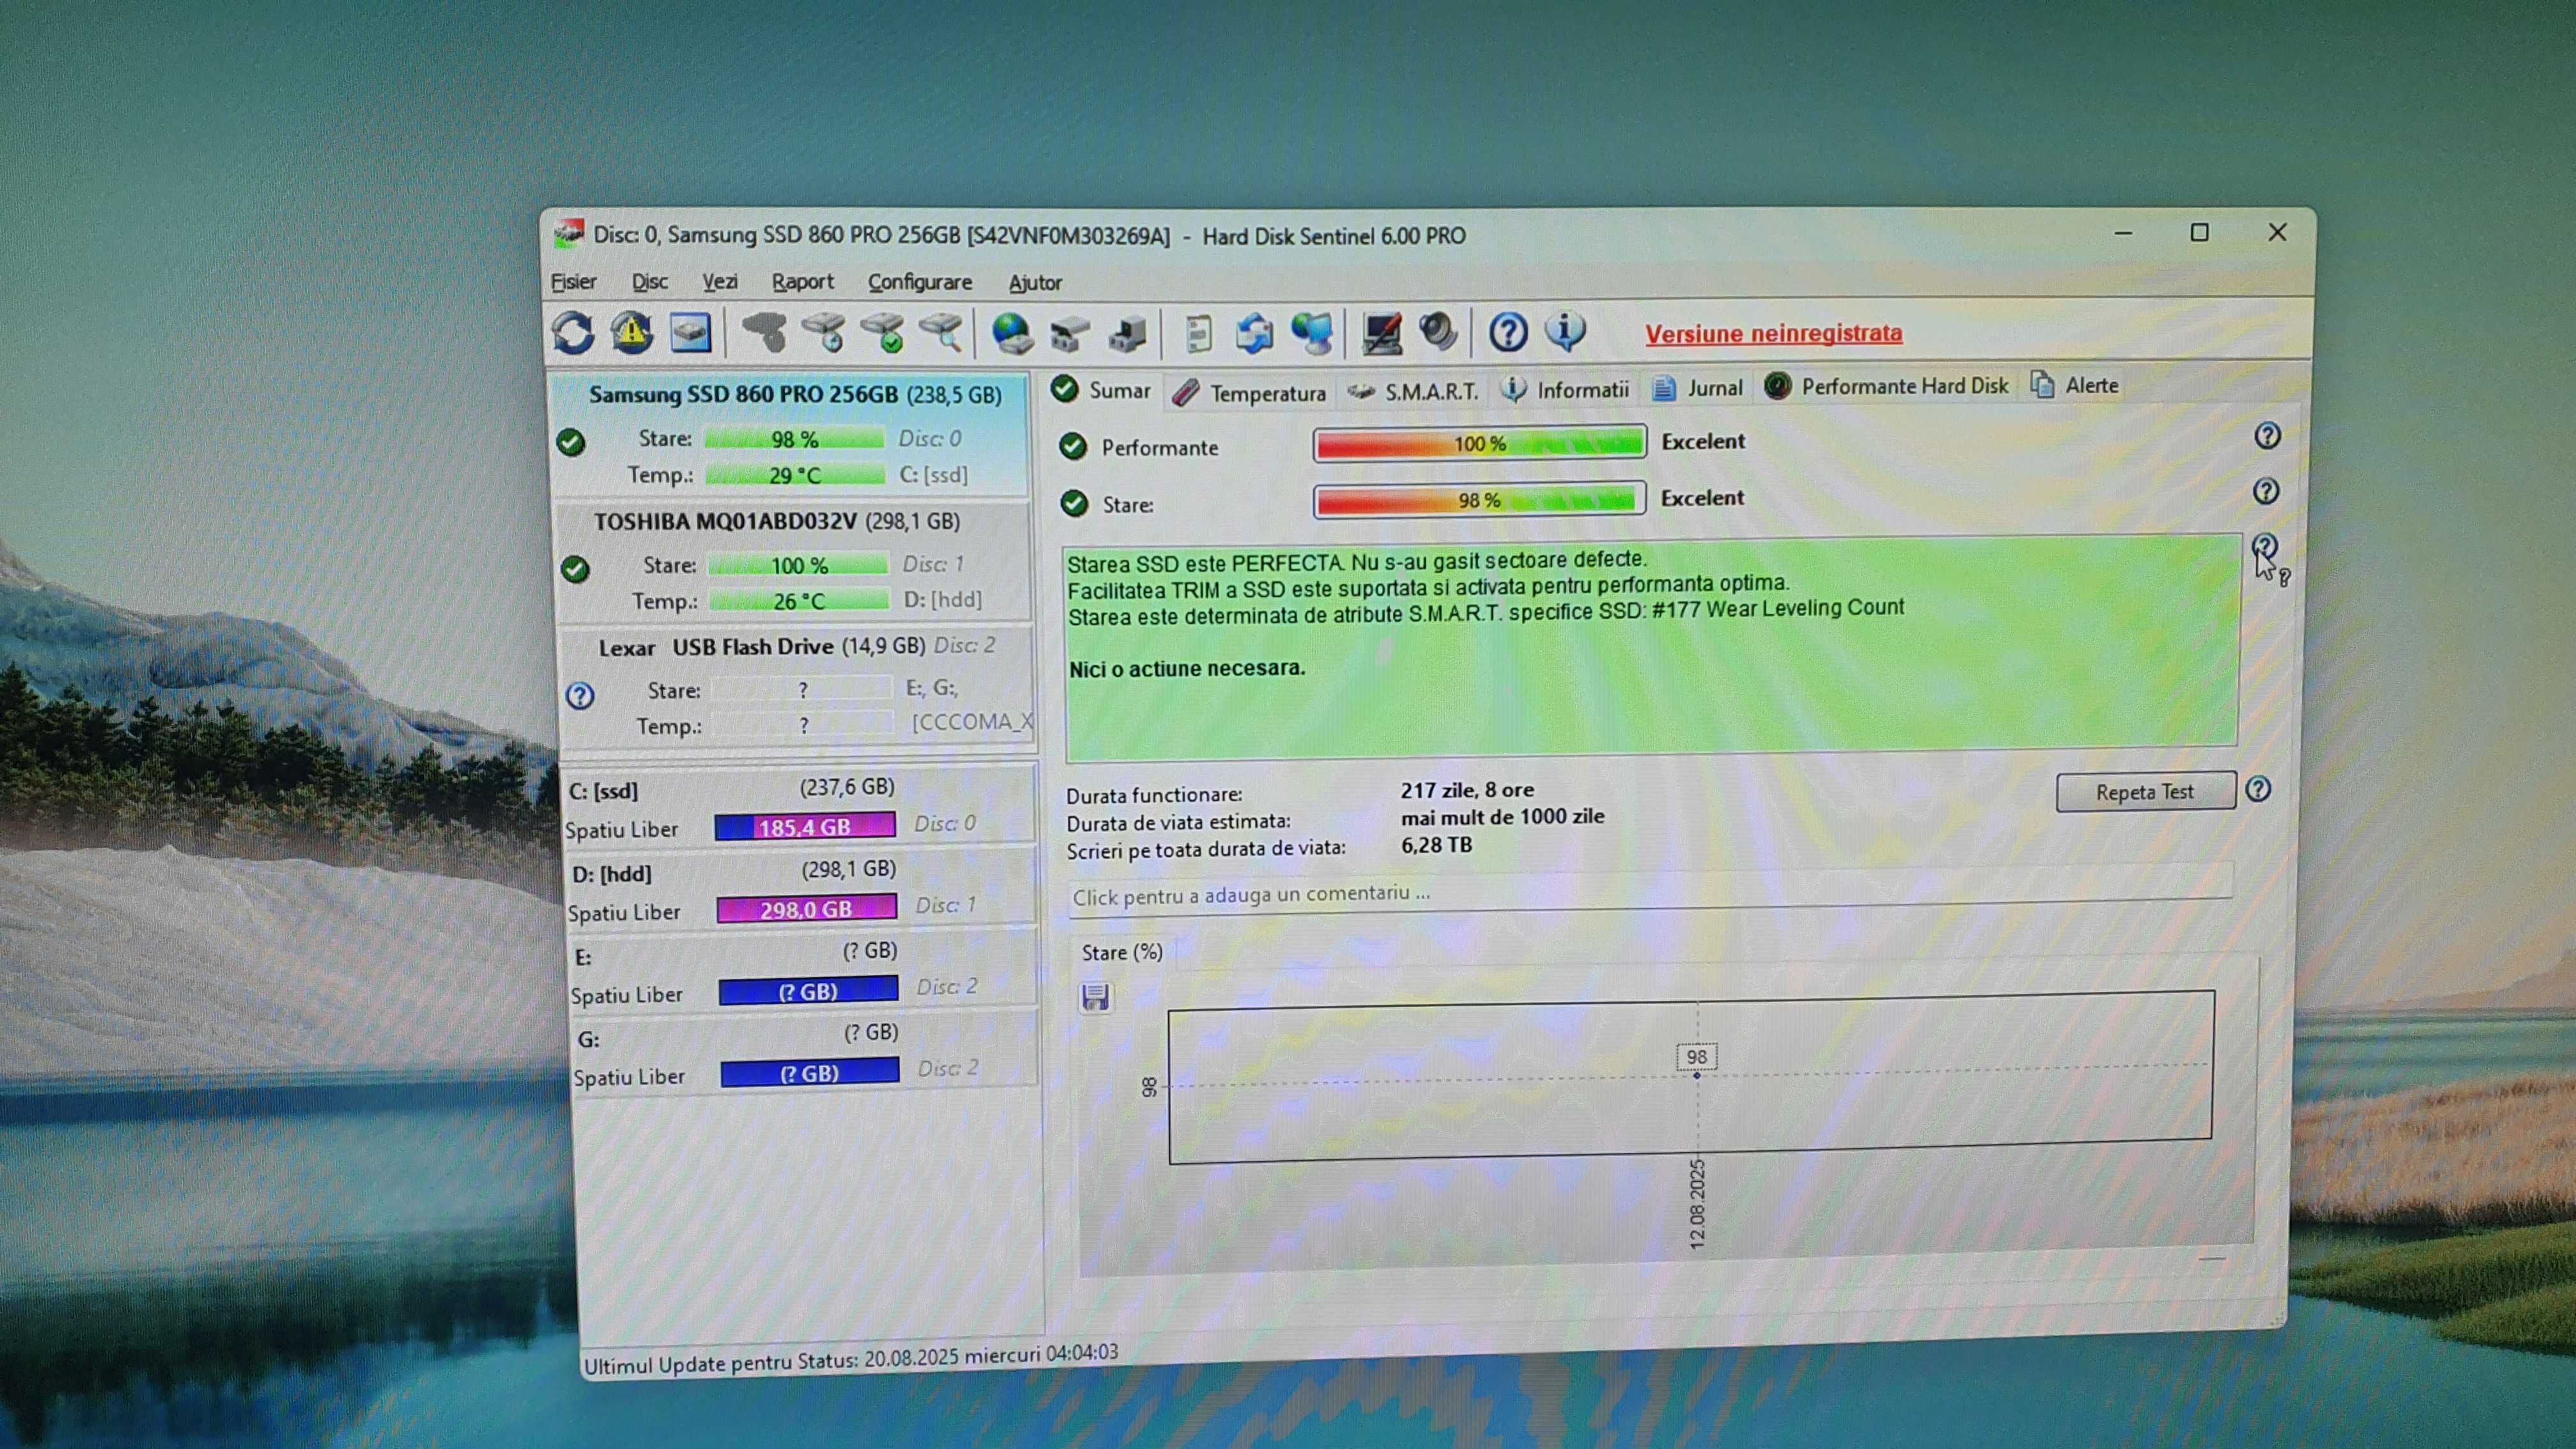The width and height of the screenshot is (2576, 1449).
Task: Click the 98 data point on the chart
Action: point(1697,1075)
